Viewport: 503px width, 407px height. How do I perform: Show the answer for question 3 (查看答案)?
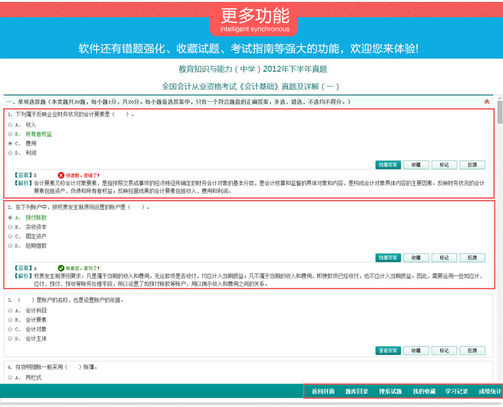click(x=388, y=350)
